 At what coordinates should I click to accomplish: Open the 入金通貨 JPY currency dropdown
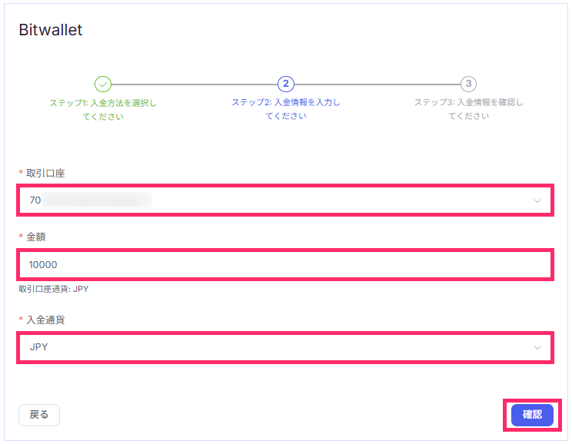285,347
